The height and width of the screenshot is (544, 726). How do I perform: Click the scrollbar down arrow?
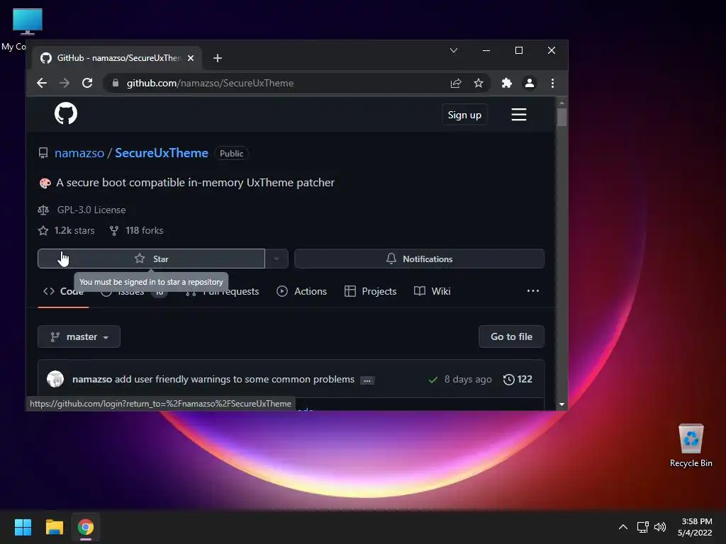coord(562,404)
